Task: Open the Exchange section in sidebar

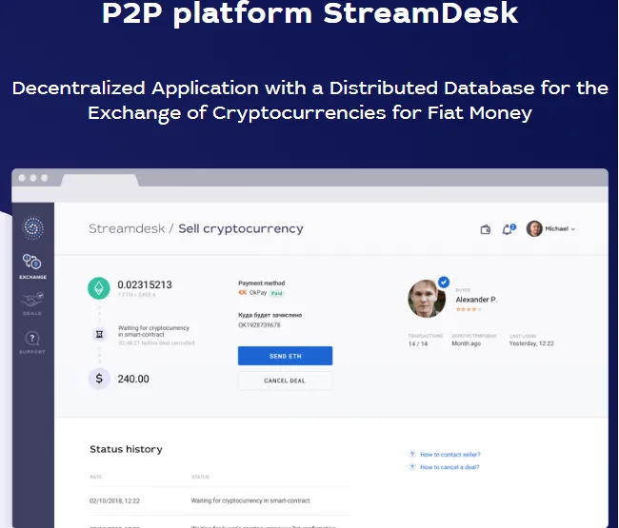Action: click(x=32, y=267)
